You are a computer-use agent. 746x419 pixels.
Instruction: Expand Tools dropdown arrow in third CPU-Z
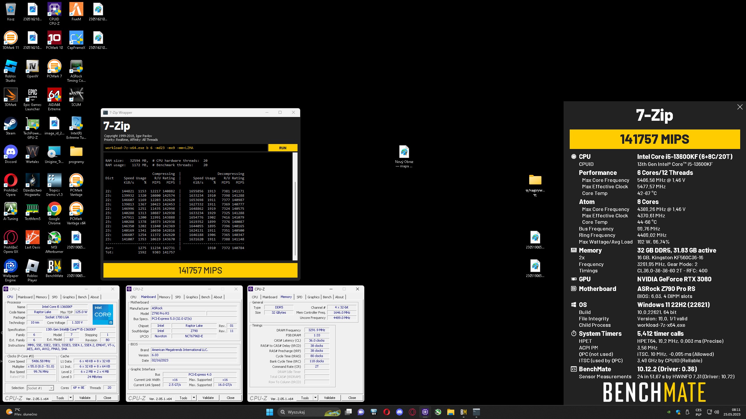pyautogui.click(x=315, y=398)
